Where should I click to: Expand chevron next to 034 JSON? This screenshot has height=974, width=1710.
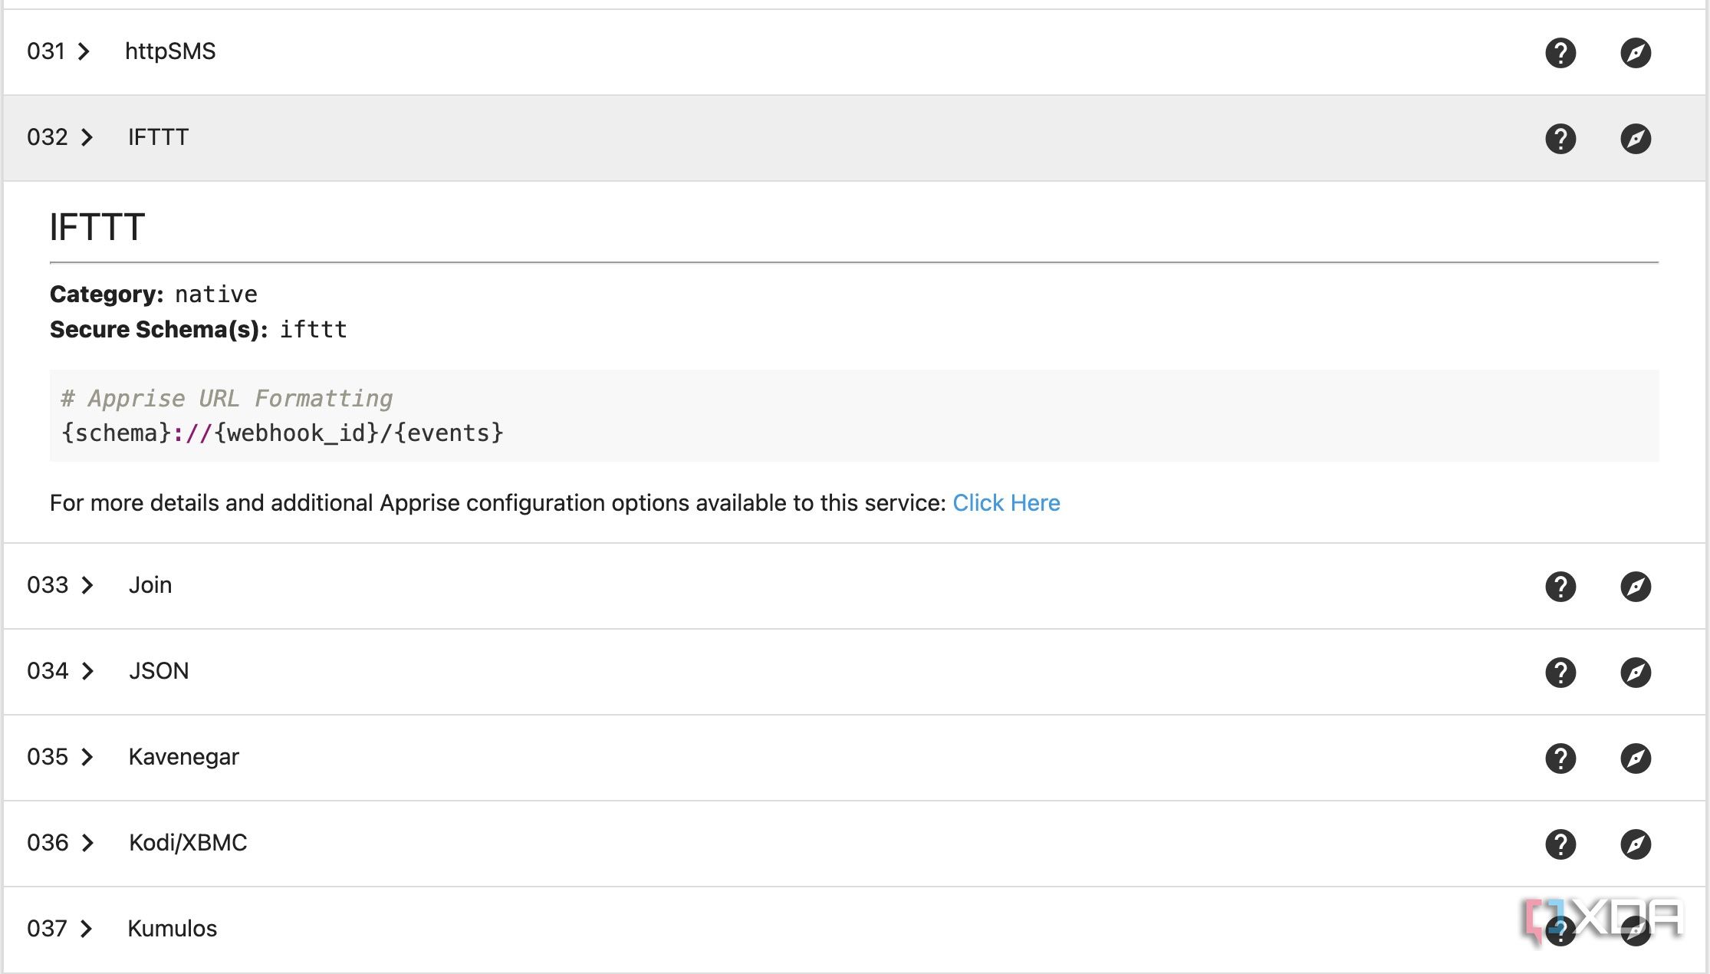coord(87,671)
